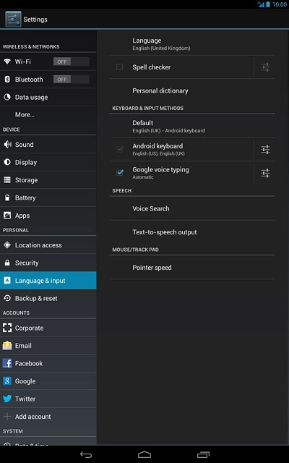This screenshot has width=289, height=463.
Task: Click the Android keyboard checkbox
Action: (120, 150)
